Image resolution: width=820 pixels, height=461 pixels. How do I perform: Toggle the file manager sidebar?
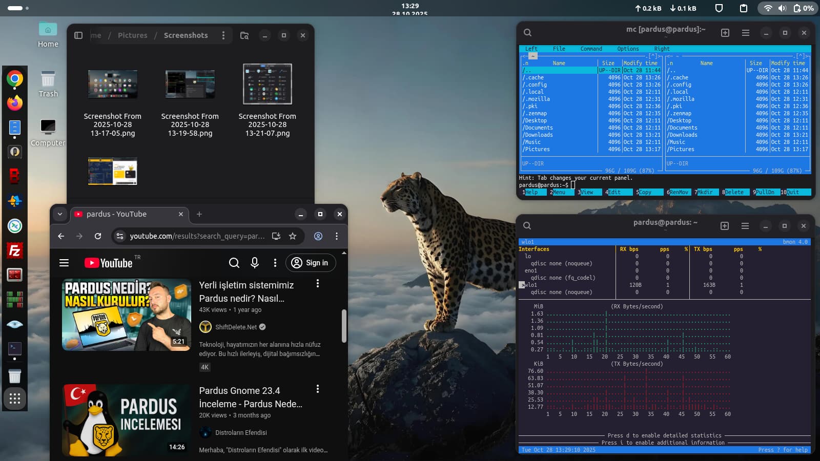point(78,35)
